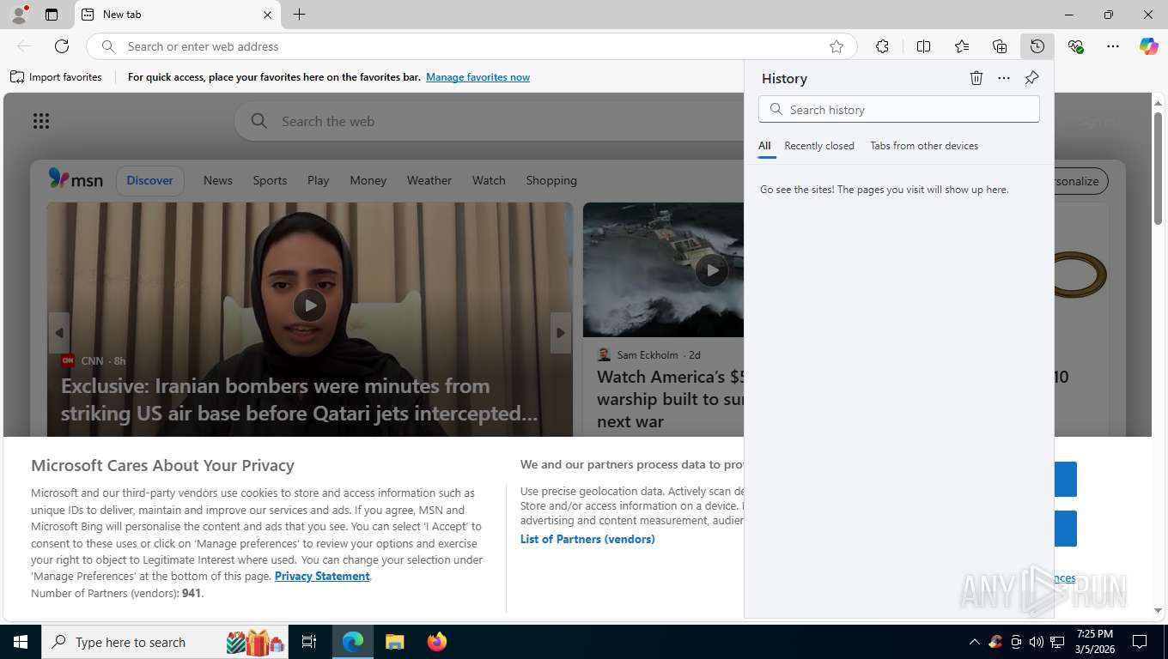Open the Favorites toolbar icon
The width and height of the screenshot is (1168, 659).
coord(962,46)
